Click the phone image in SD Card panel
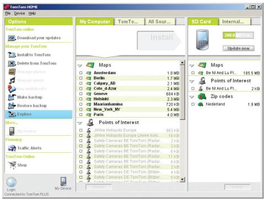 tap(202, 40)
